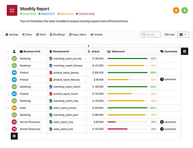The width and height of the screenshot is (193, 148).
Task: Add a new column with the plus icon
Action: click(185, 51)
